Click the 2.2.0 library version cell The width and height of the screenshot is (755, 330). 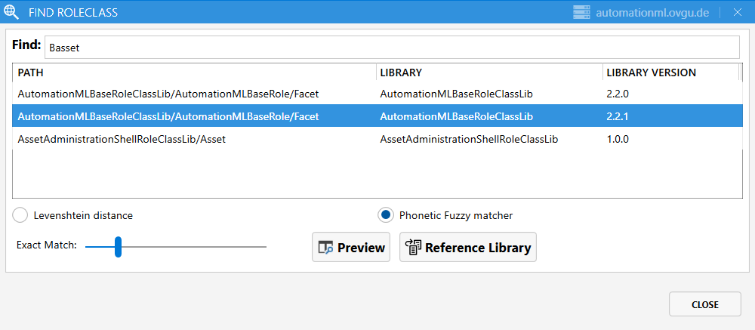pos(618,94)
